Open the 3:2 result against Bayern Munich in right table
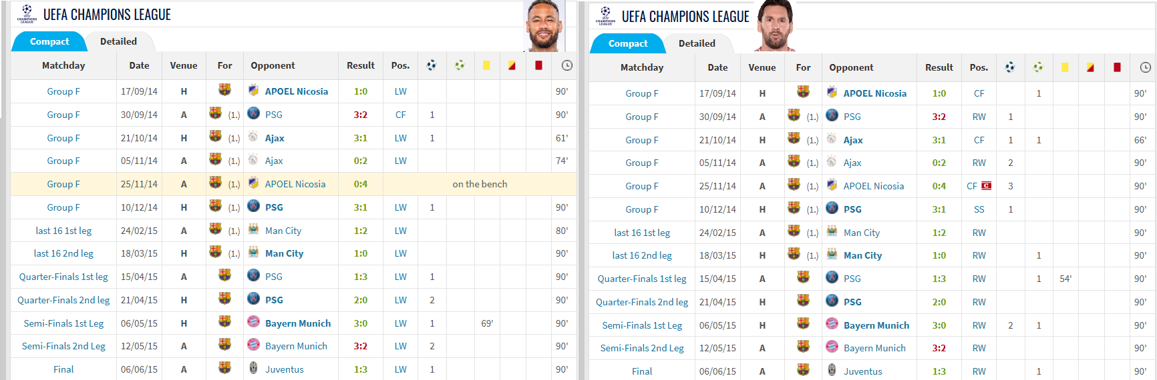 tap(939, 348)
